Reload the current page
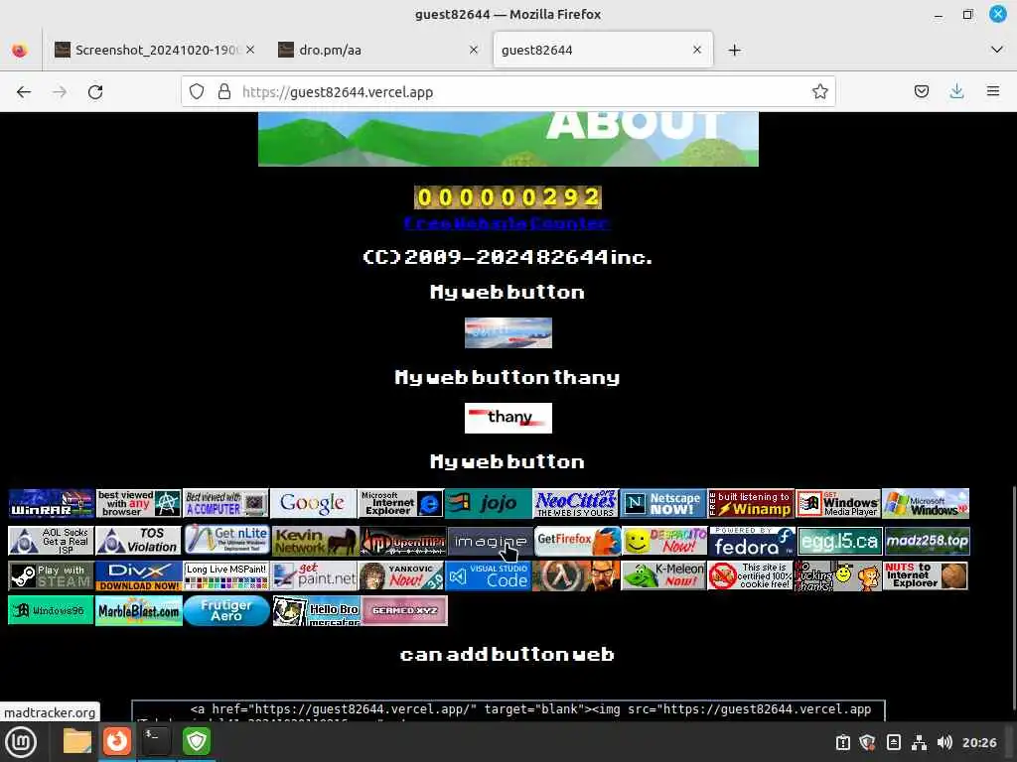 coord(95,92)
